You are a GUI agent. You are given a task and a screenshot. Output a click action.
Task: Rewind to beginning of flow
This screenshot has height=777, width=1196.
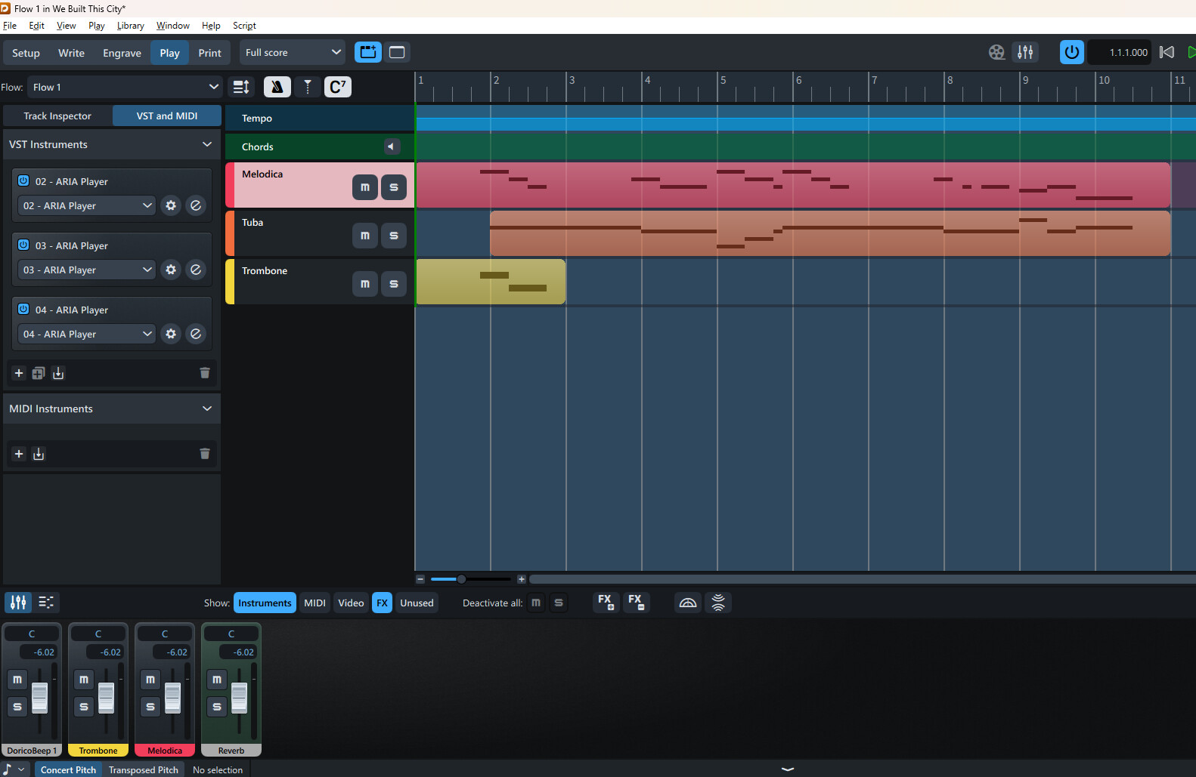pyautogui.click(x=1167, y=52)
